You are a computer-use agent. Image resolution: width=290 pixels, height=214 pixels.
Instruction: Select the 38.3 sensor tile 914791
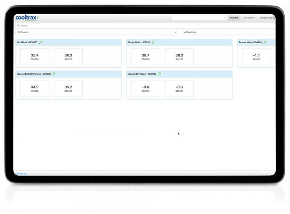[179, 57]
